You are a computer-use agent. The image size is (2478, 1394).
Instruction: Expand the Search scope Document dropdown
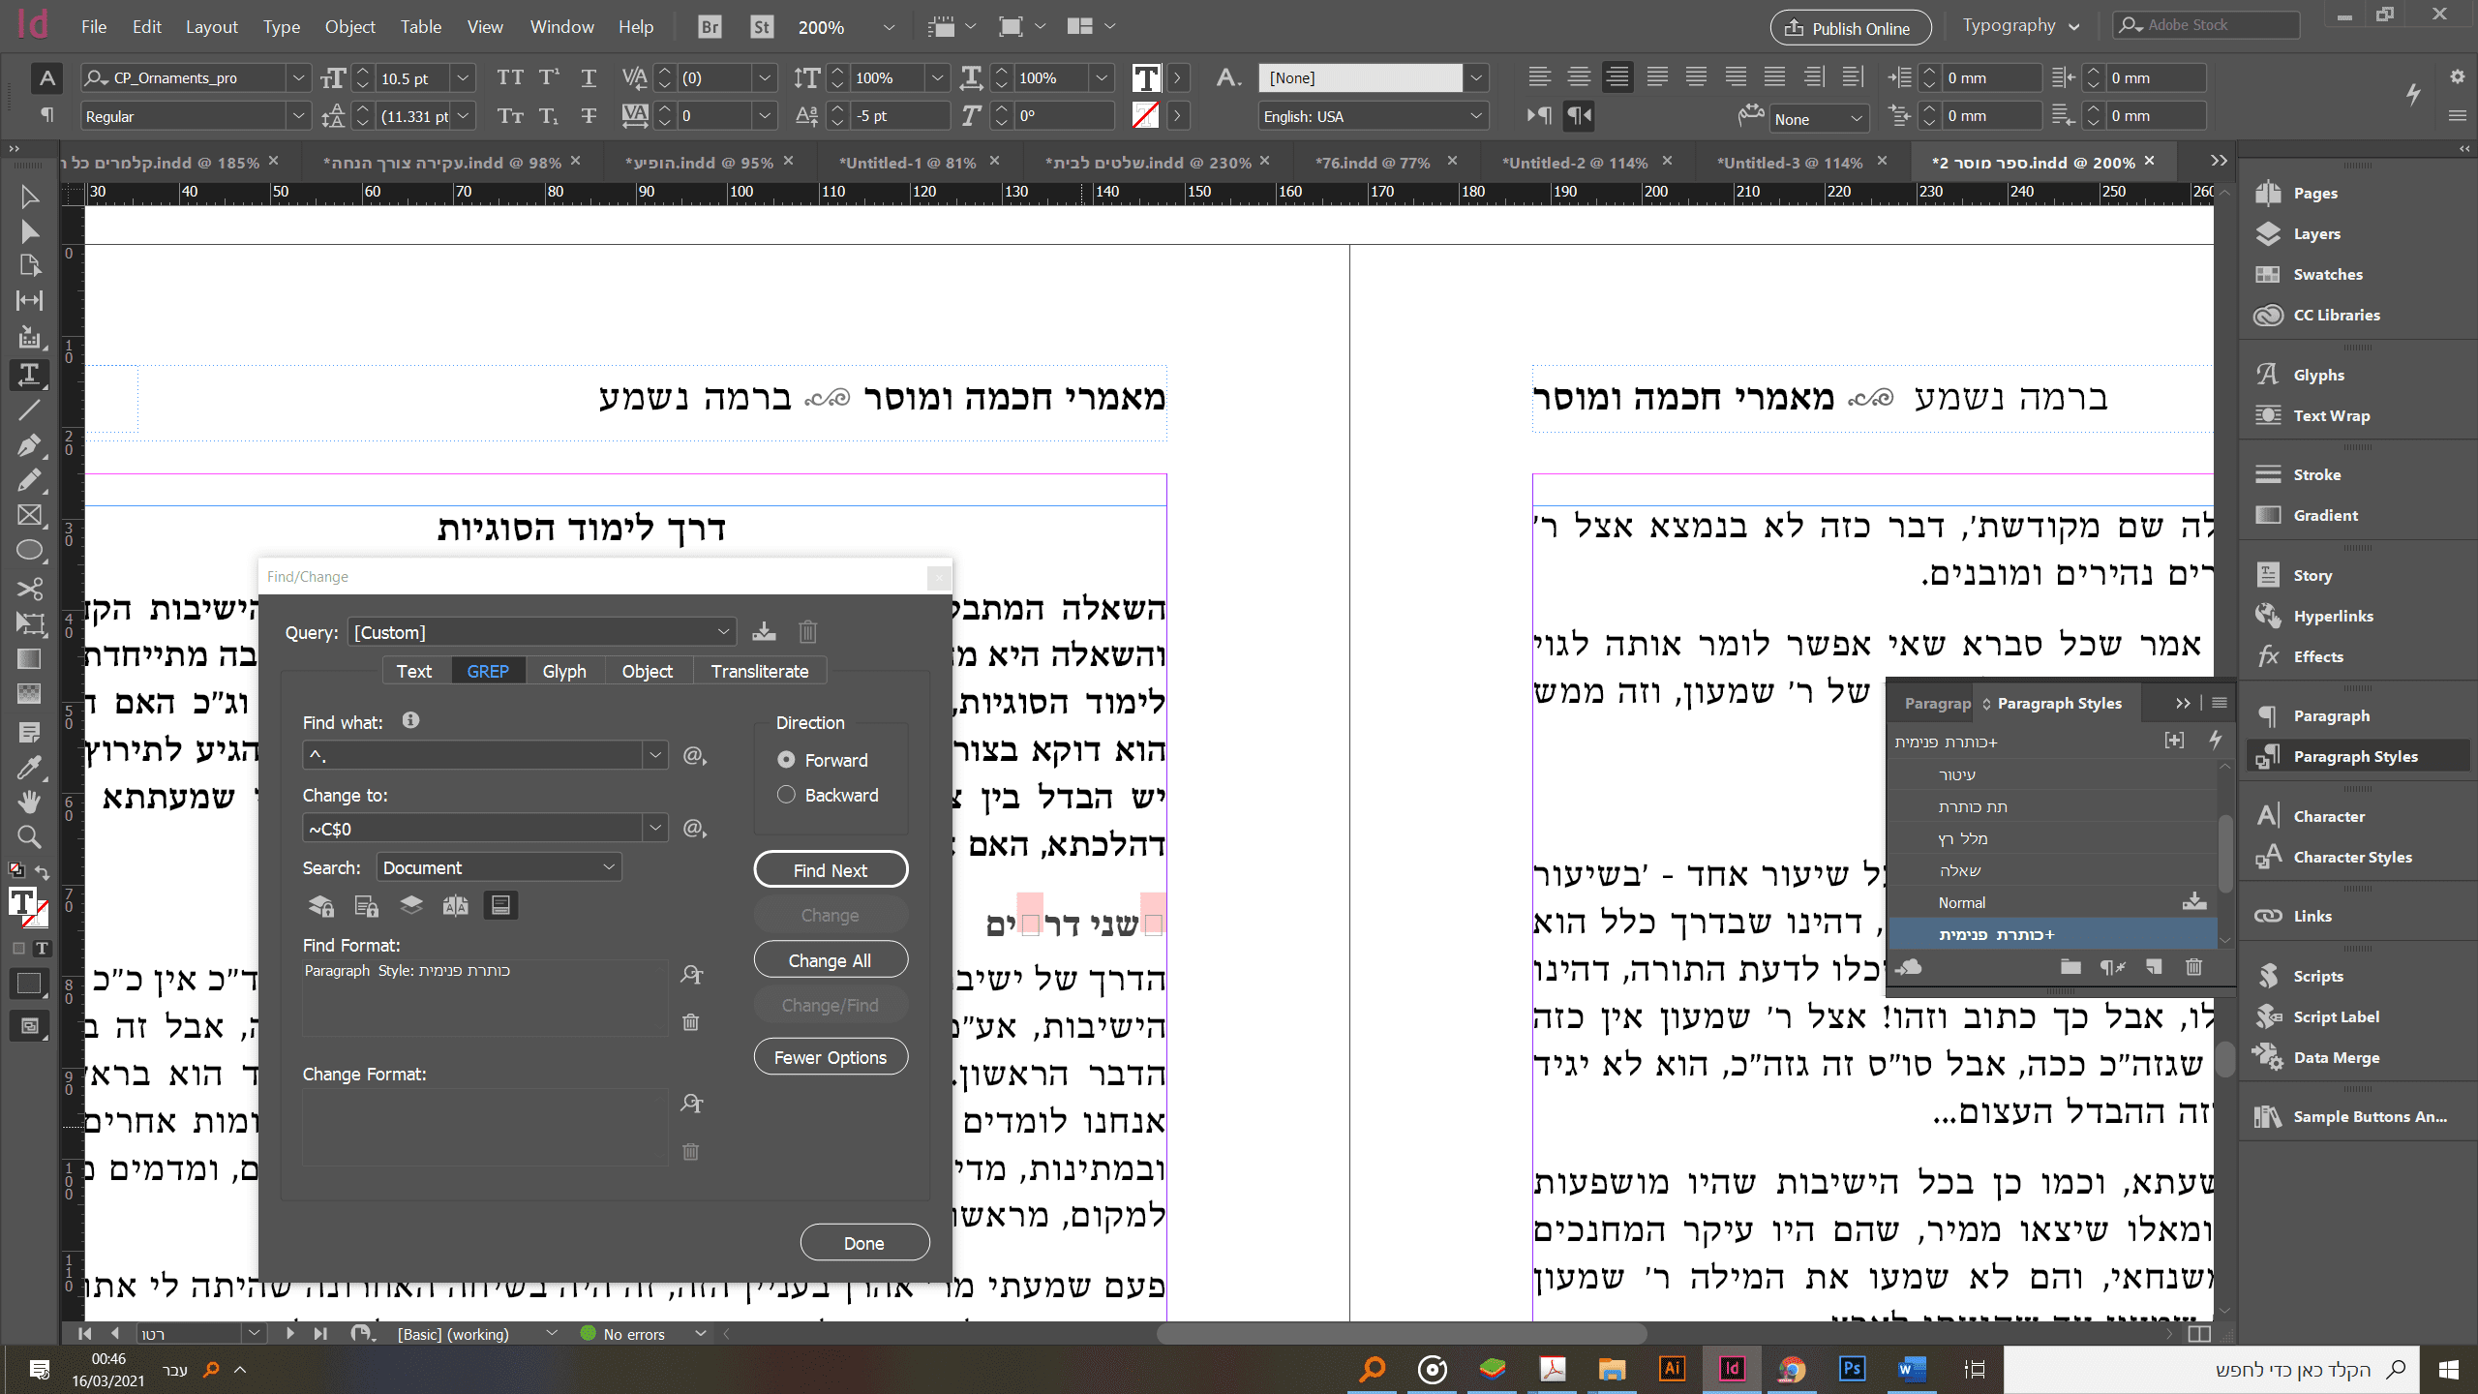[499, 867]
